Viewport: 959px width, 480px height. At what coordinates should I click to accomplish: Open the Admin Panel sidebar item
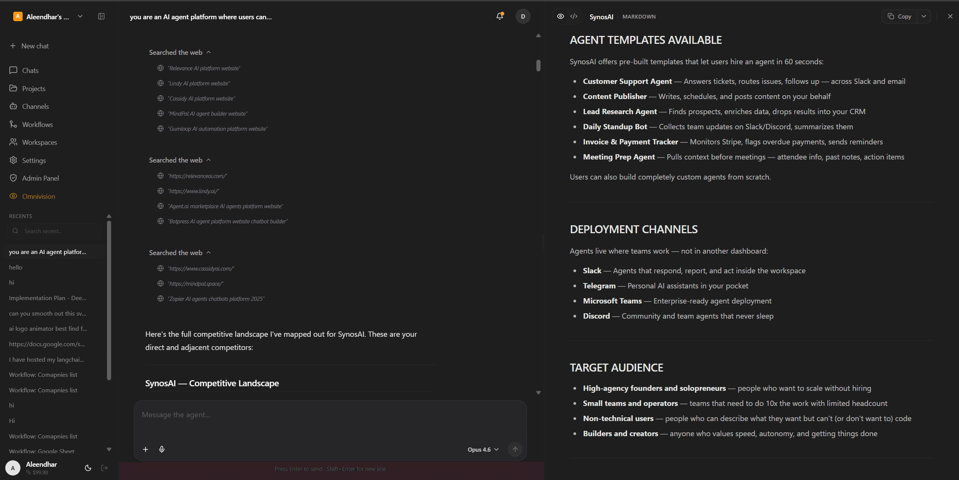pyautogui.click(x=40, y=178)
